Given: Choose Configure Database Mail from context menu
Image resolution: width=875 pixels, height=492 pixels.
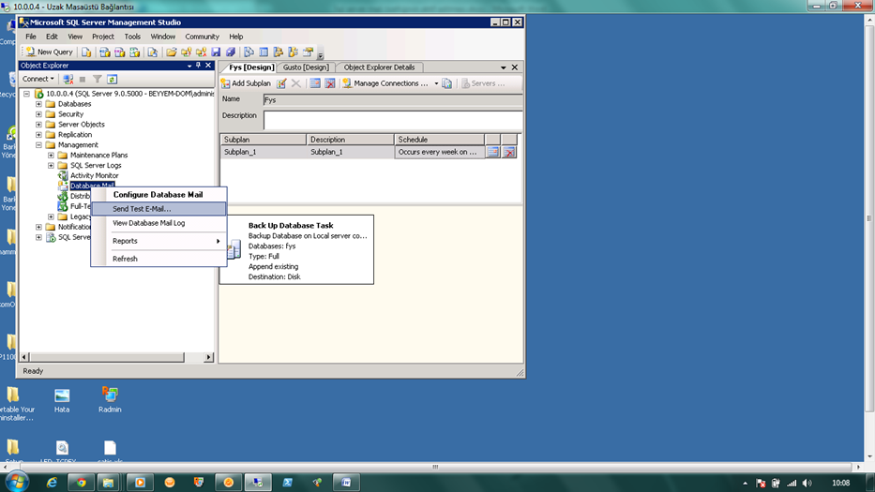Looking at the screenshot, I should click(158, 195).
